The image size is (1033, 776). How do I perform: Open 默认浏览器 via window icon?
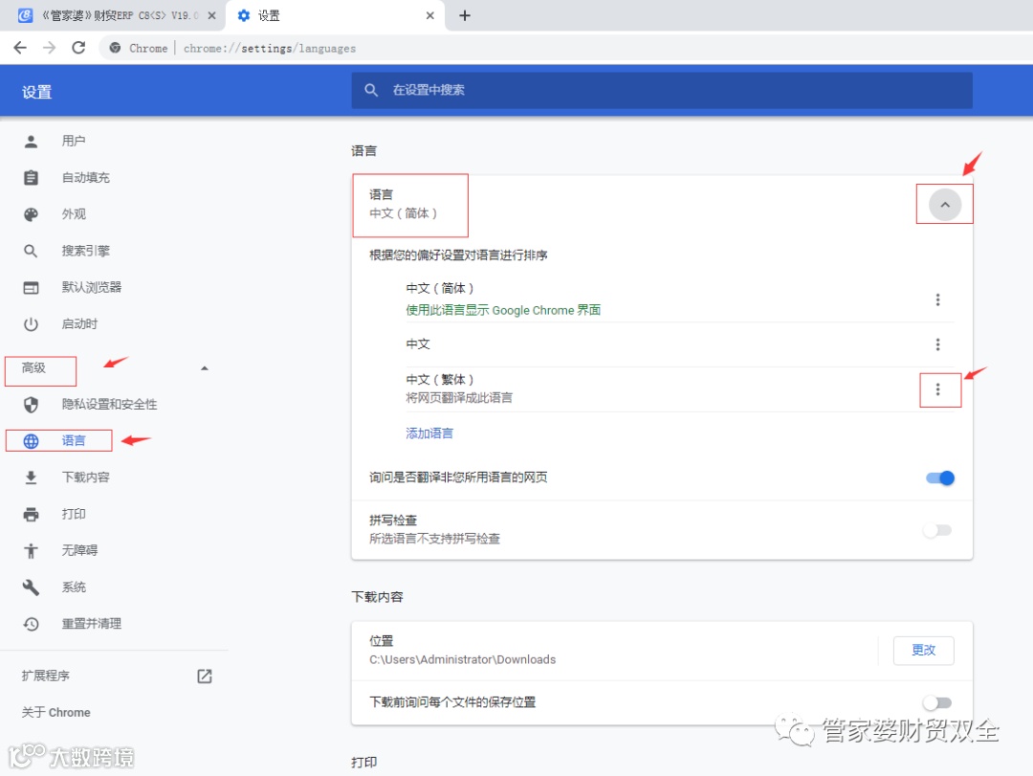tap(31, 287)
